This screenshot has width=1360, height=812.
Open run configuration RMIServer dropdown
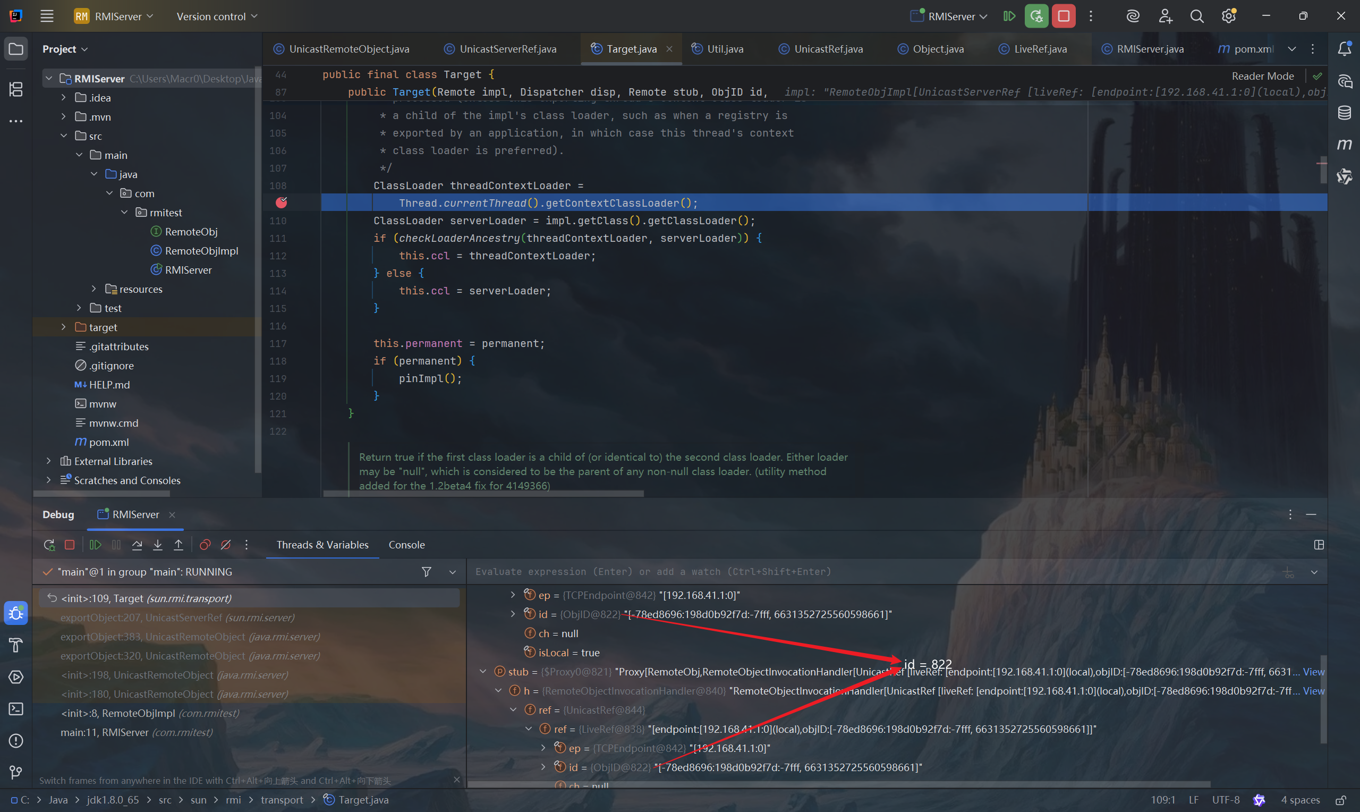949,16
